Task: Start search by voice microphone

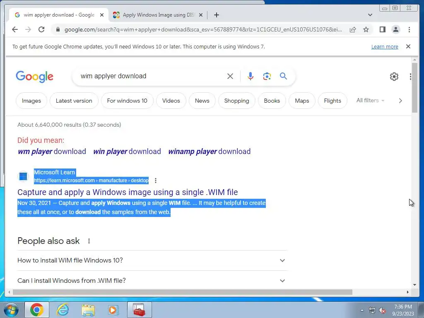Action: (251, 76)
